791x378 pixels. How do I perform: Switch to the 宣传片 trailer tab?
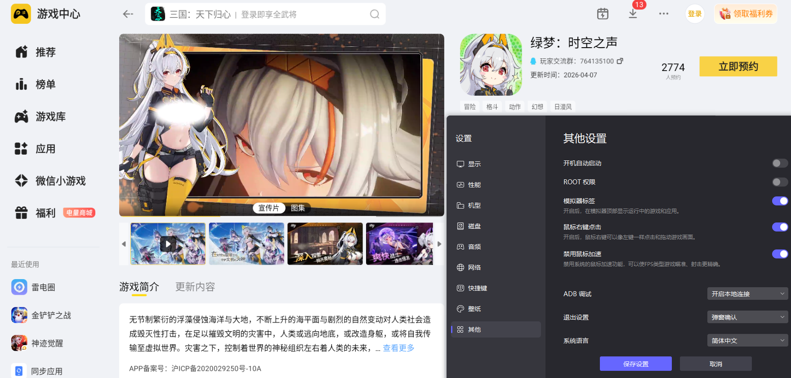click(x=269, y=208)
